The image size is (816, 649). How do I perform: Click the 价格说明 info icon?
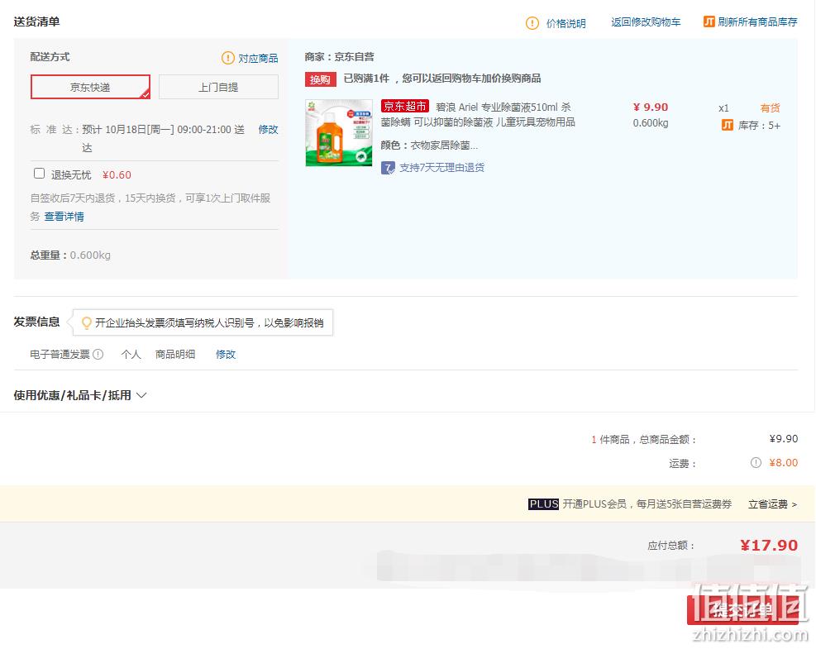532,23
